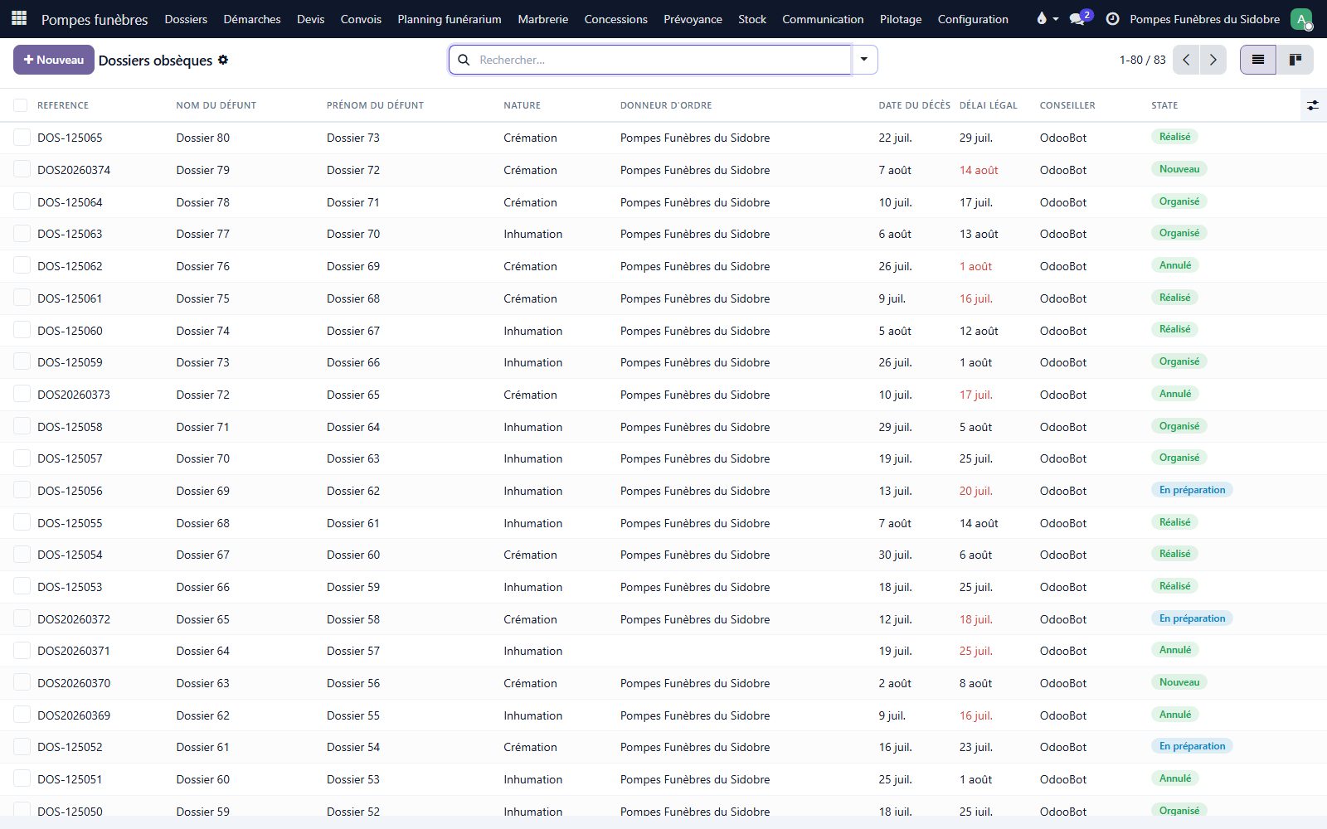The image size is (1327, 829).
Task: Go to the previous page arrow
Action: (x=1186, y=60)
